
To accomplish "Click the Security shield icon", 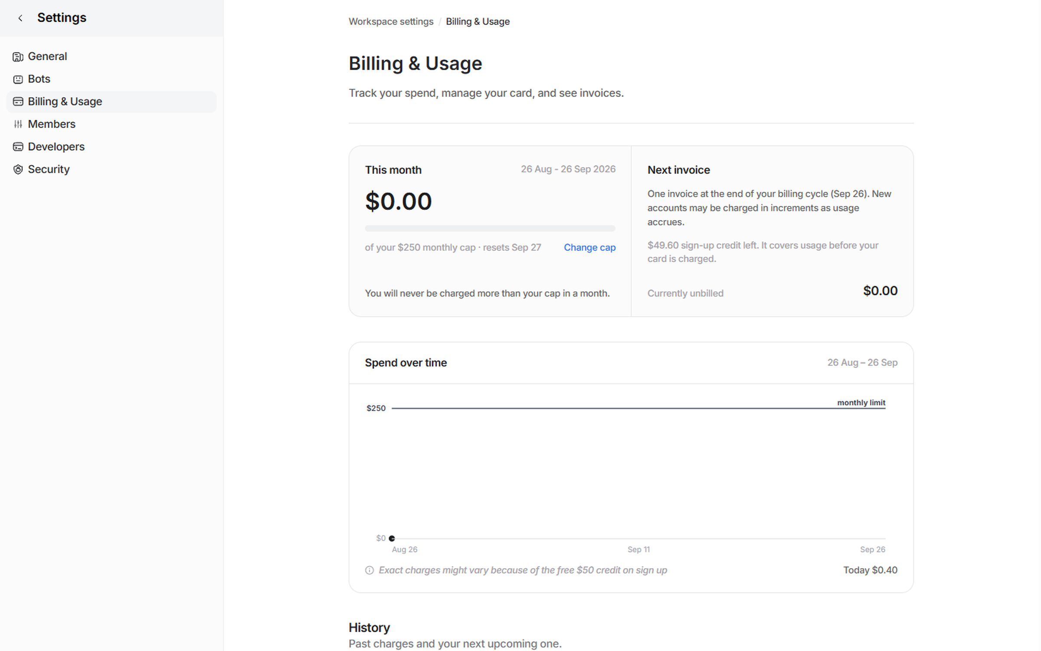I will click(18, 169).
